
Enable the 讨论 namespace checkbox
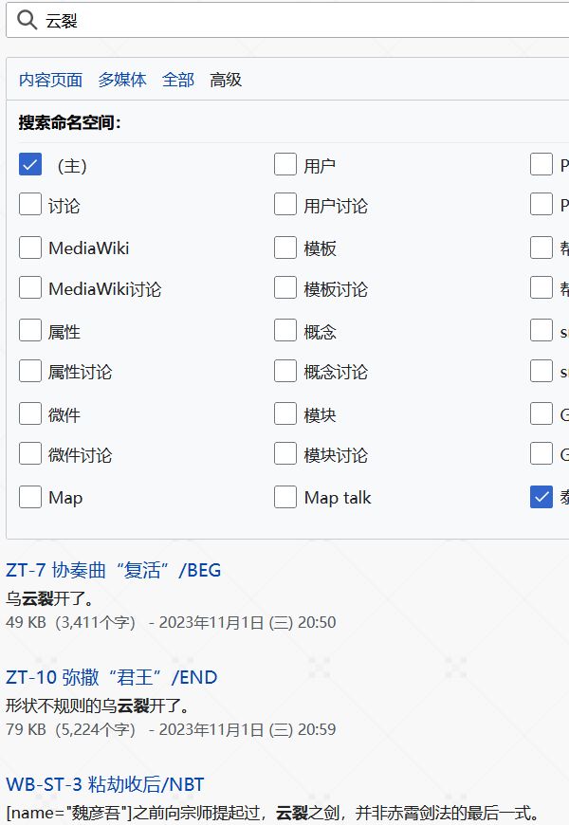tap(29, 205)
